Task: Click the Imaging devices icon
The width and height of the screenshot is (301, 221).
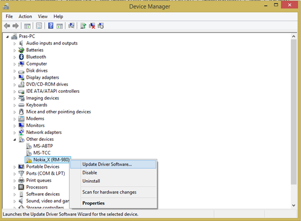Action: (x=21, y=98)
